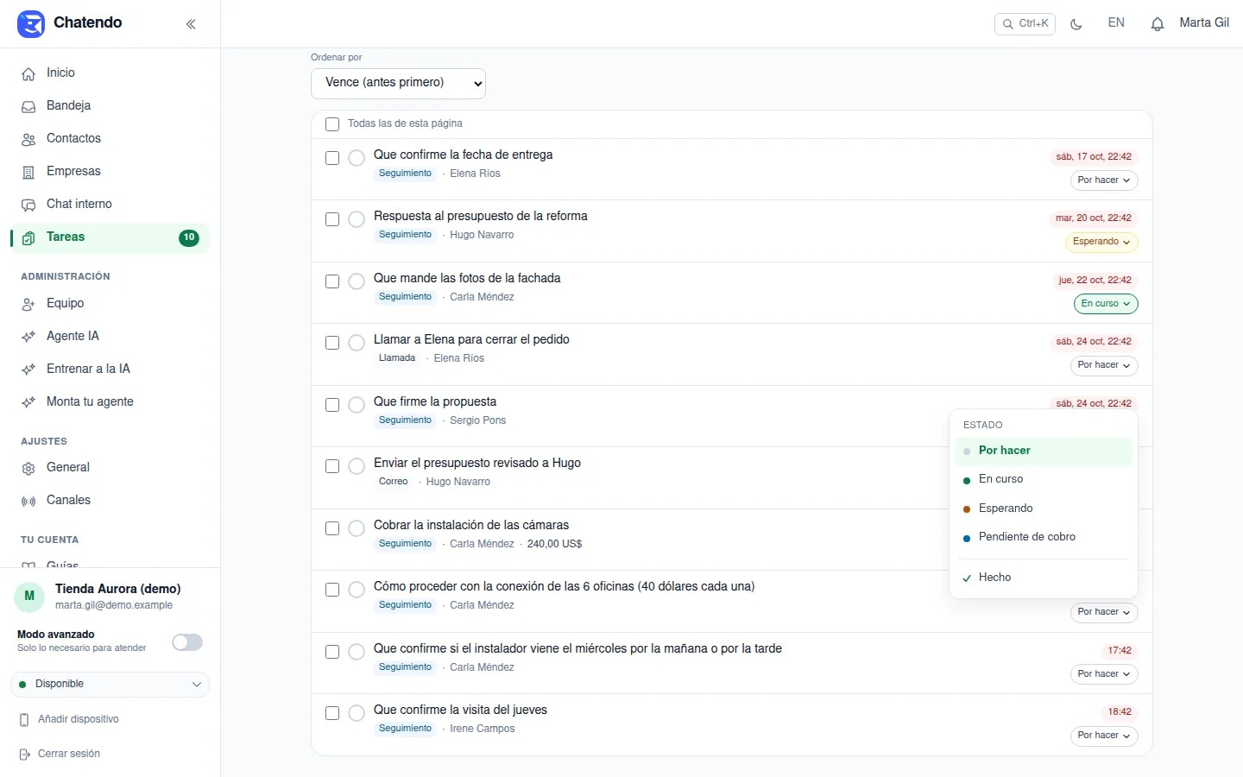Image resolution: width=1243 pixels, height=777 pixels.
Task: Select checkbox for 'Que mande las fotos de la fachada'
Action: 332,281
